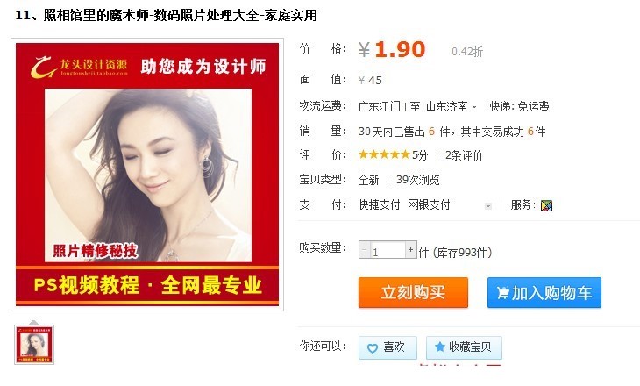Click the 立刻购买 buy now button
The width and height of the screenshot is (640, 386).
(413, 292)
